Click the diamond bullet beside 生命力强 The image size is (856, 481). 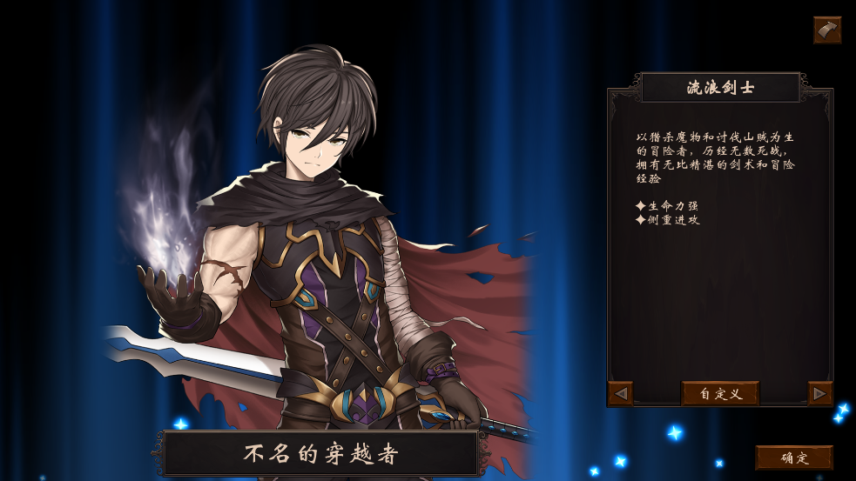coord(641,205)
